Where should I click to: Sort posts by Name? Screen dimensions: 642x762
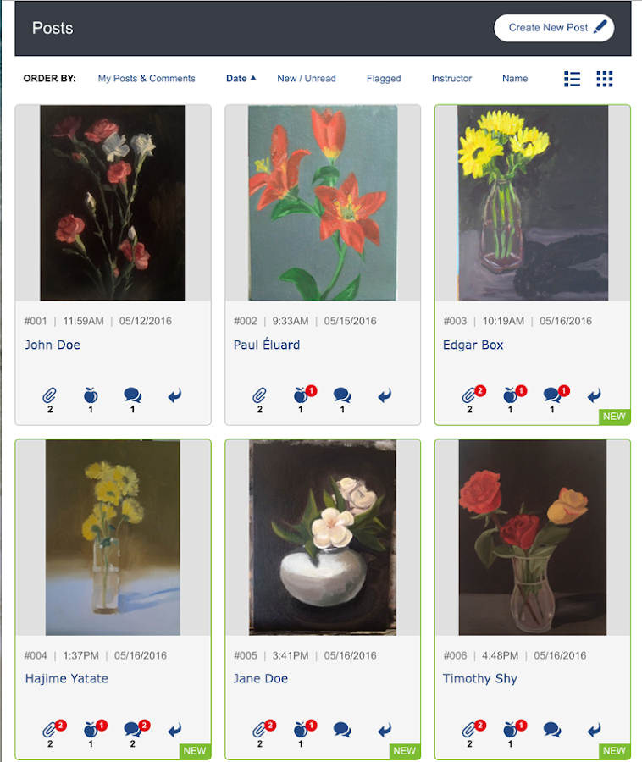(x=515, y=78)
